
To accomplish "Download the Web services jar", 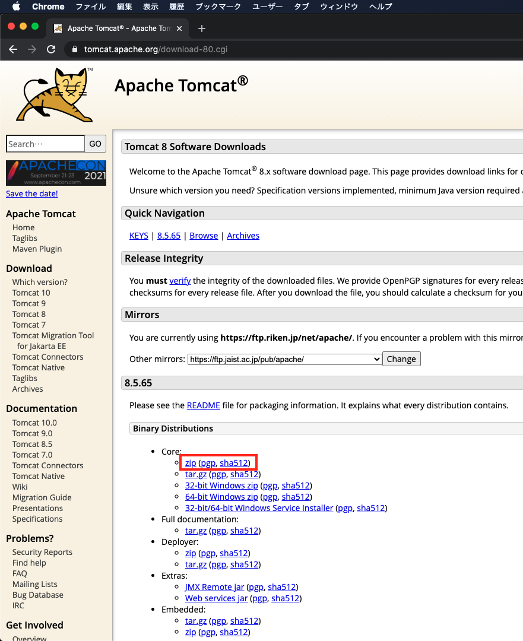I will click(216, 598).
